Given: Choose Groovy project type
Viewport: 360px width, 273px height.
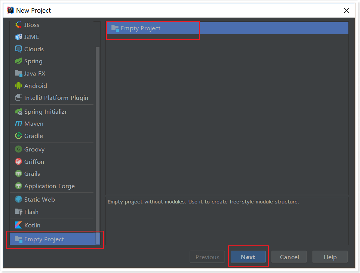Looking at the screenshot, I should pos(52,149).
